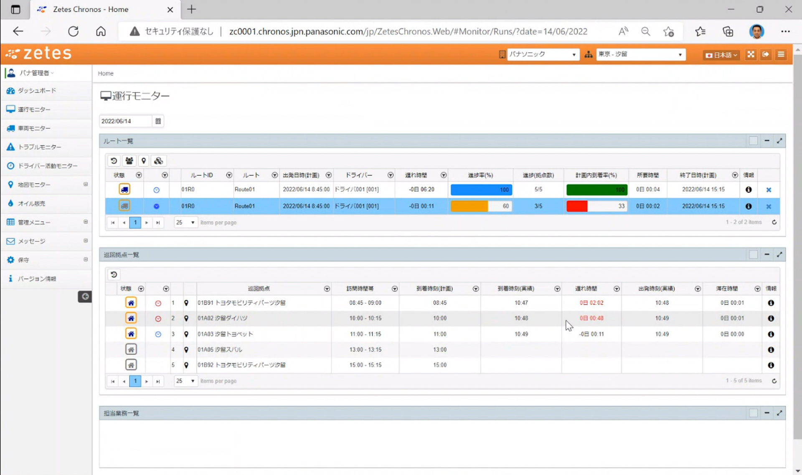The width and height of the screenshot is (802, 475).
Task: Click the location pin for 01A02 汐留ダイハツ
Action: tap(186, 318)
